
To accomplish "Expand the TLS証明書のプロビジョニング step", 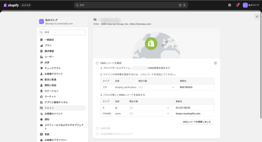I will tap(116, 134).
